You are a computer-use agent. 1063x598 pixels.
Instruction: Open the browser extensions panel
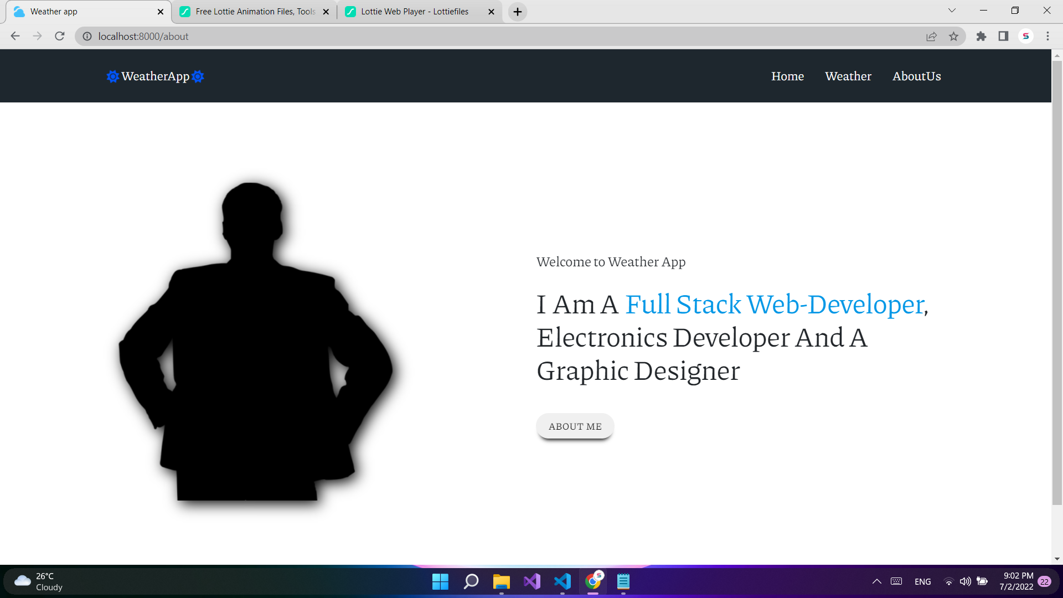click(981, 36)
